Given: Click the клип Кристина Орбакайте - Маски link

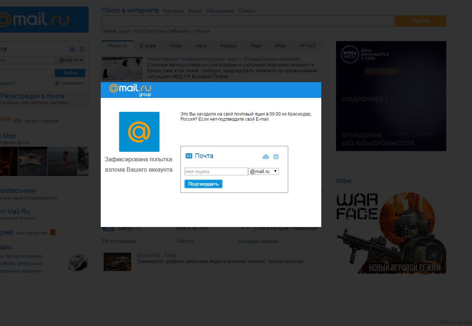Looking at the screenshot, I should point(171,31).
